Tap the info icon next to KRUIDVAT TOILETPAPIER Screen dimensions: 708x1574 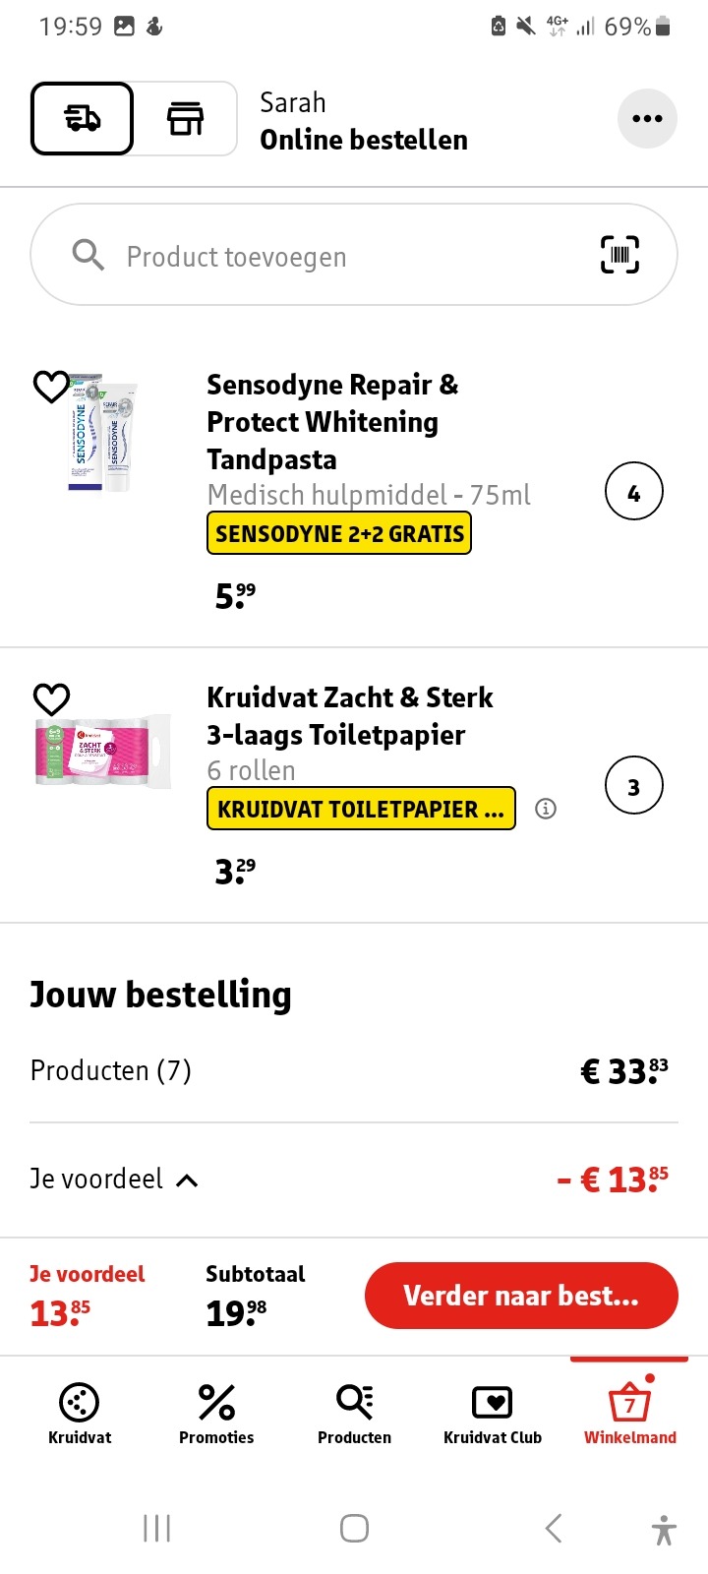[x=546, y=808]
